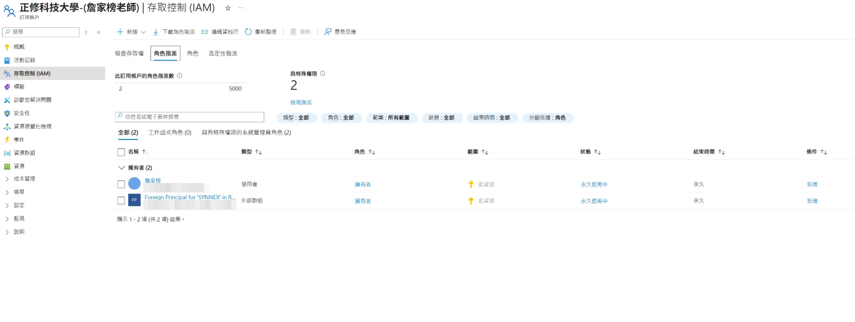Select 工作函式角色 (0) sub-tab
855x322 pixels.
170,133
